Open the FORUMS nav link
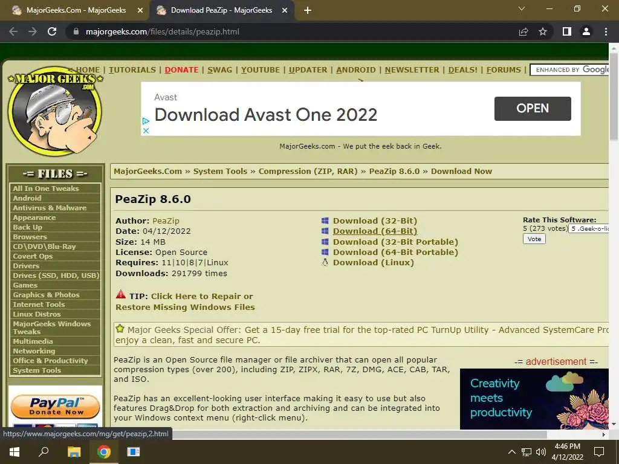Image resolution: width=619 pixels, height=464 pixels. pos(504,70)
